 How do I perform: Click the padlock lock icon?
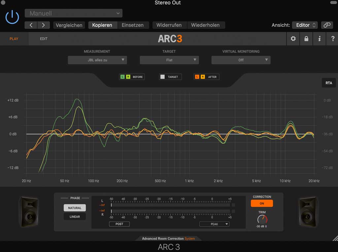(x=306, y=39)
